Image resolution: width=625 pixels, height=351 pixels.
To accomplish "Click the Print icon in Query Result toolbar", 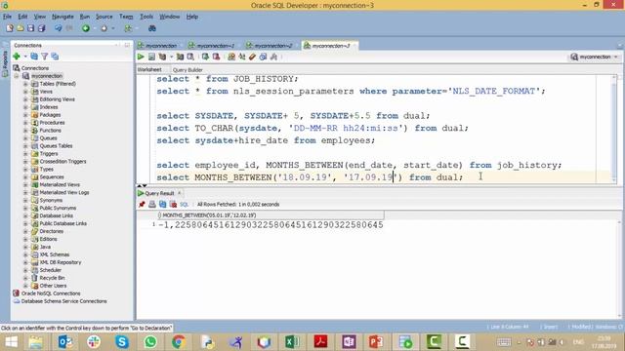I will [x=152, y=204].
